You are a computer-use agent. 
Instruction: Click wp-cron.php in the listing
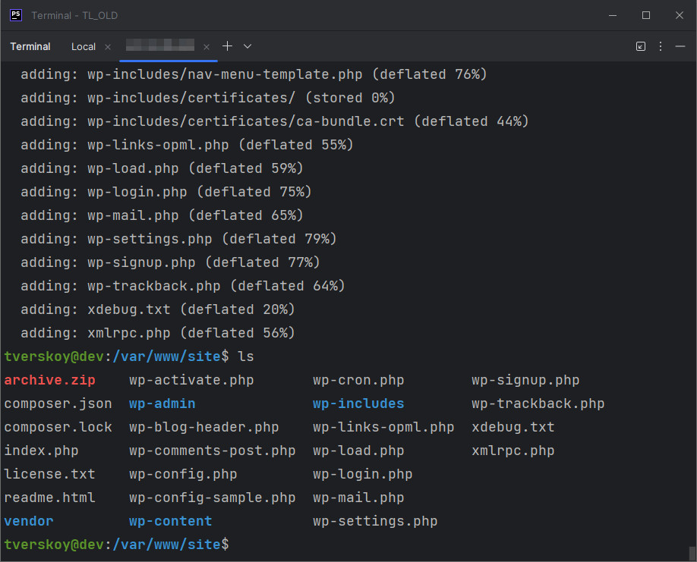click(358, 380)
